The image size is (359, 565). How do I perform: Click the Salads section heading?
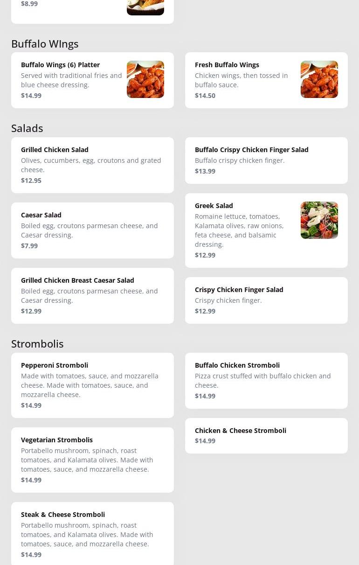pyautogui.click(x=27, y=128)
